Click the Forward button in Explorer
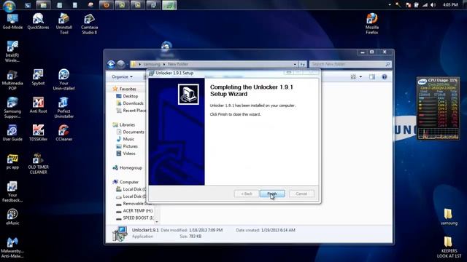This screenshot has width=467, height=262. click(x=120, y=64)
